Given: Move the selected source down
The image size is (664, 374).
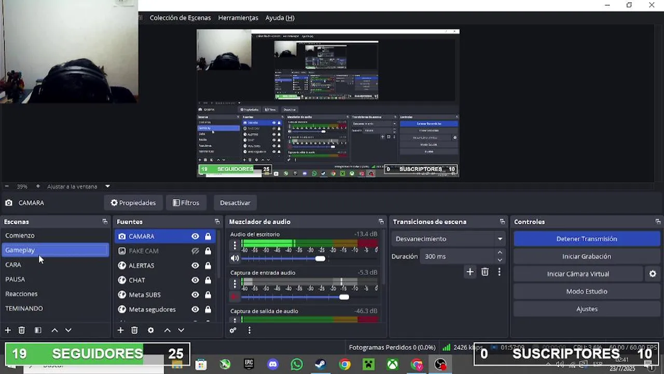Looking at the screenshot, I should pyautogui.click(x=181, y=330).
